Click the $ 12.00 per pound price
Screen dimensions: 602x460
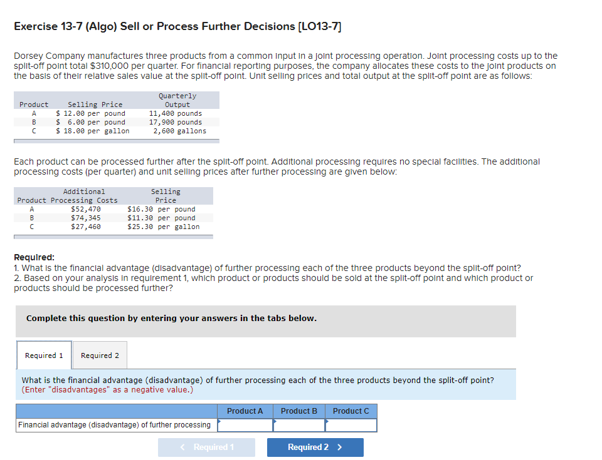(90, 113)
